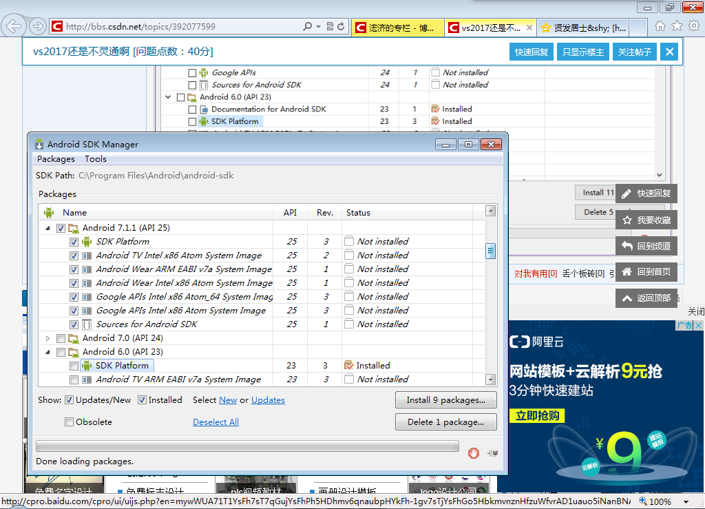Image resolution: width=705 pixels, height=509 pixels.
Task: Collapse the Android 7.1.1 (API 25) tree node
Action: coord(48,228)
